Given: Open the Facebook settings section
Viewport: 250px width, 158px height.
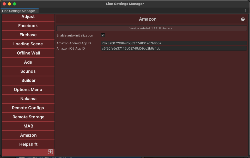Looking at the screenshot, I should point(28,26).
